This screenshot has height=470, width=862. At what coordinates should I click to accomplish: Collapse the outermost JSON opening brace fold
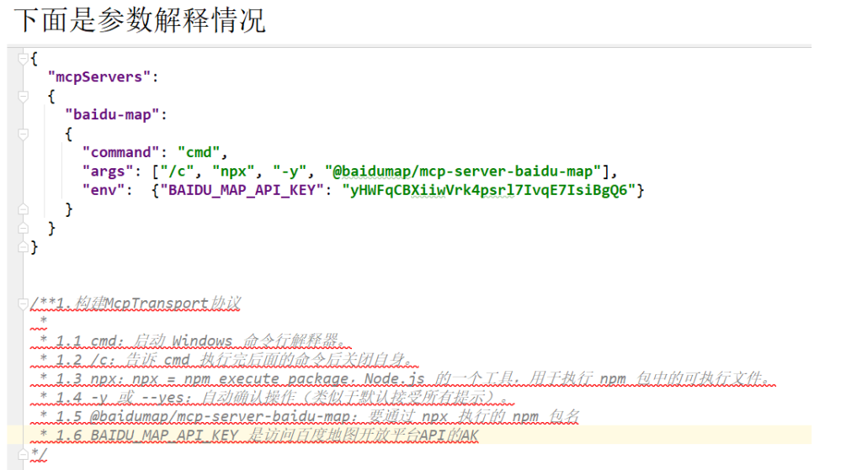click(24, 59)
